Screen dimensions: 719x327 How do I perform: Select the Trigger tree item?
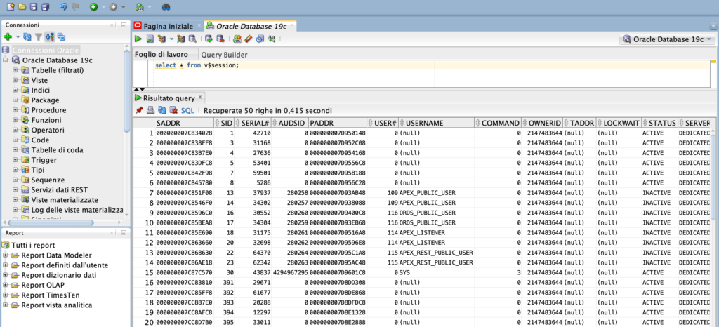[44, 160]
